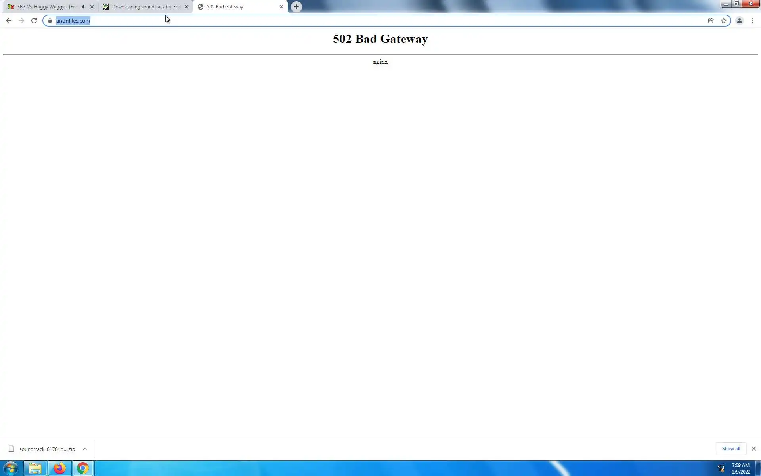Open Chrome three-dot menu

point(752,21)
